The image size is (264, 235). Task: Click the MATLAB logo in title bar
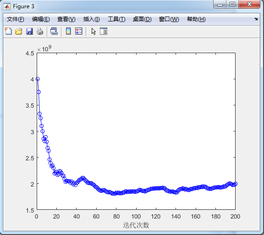click(x=7, y=6)
